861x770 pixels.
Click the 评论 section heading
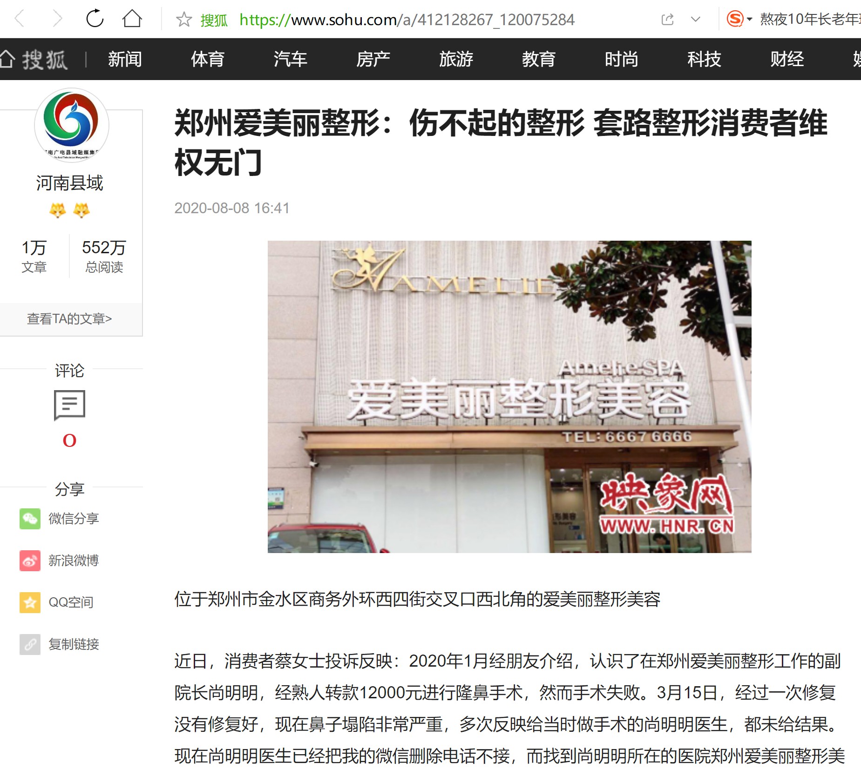tap(69, 371)
